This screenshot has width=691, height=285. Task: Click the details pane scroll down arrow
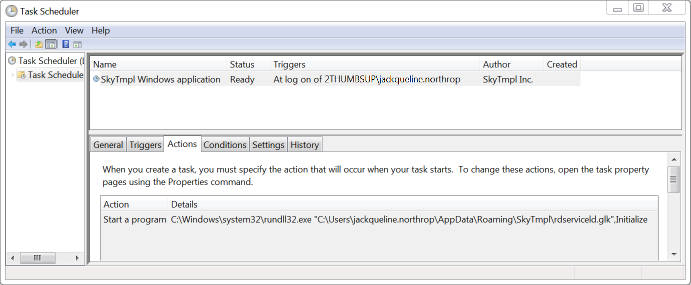point(674,254)
